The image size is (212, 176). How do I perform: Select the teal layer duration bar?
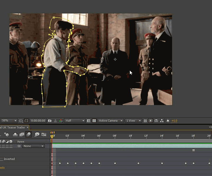[x=132, y=146]
